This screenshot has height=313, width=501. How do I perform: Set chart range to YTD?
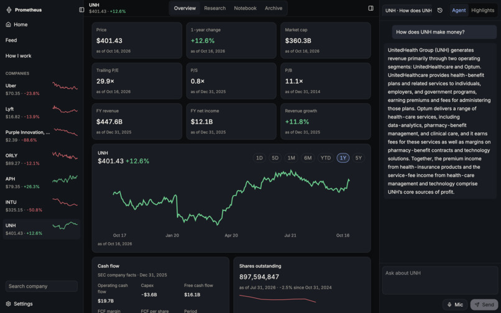click(326, 158)
